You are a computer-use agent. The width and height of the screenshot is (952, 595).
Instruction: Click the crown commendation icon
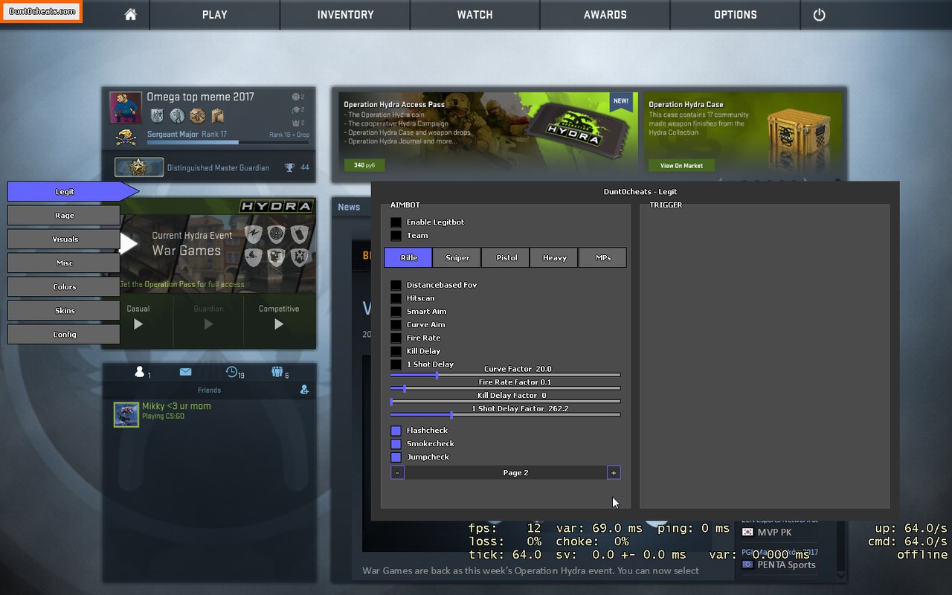[295, 122]
